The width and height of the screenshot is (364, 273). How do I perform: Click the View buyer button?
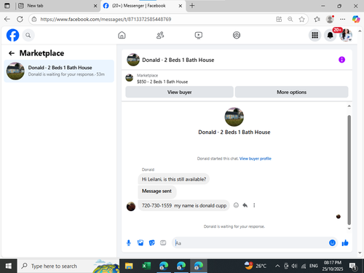(x=179, y=92)
